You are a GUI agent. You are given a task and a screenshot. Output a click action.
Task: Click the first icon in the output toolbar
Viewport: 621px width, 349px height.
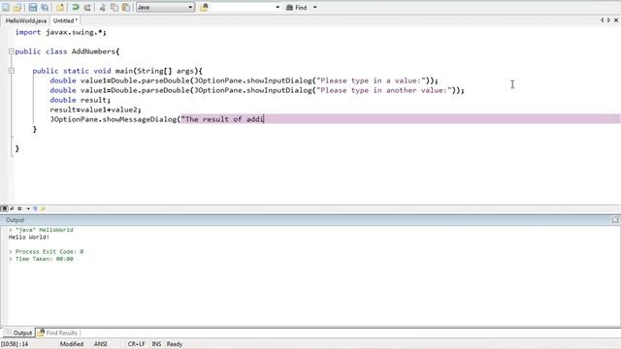point(4,208)
